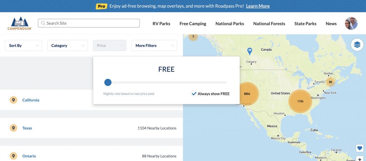
Task: Click the search magnifier icon
Action: coord(43,23)
